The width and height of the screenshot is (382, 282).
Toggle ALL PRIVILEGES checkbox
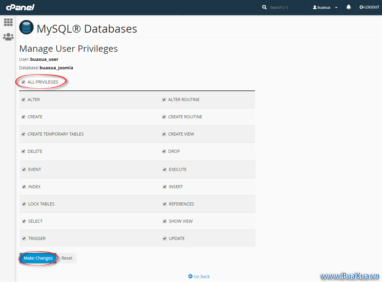[23, 82]
